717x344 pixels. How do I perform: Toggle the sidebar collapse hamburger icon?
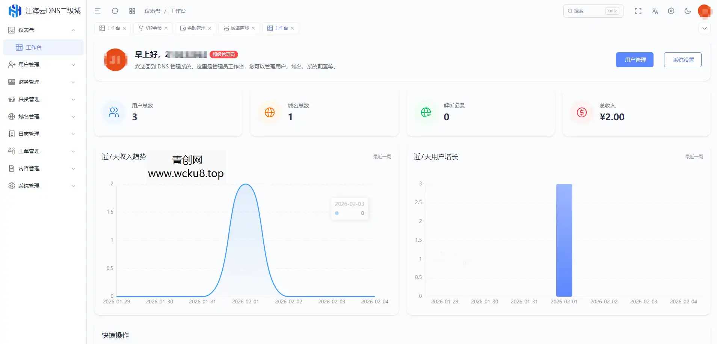click(98, 11)
